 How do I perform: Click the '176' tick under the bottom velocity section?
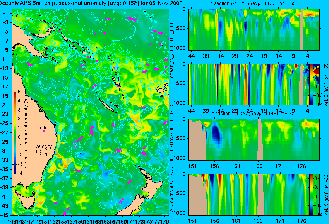[302, 221]
